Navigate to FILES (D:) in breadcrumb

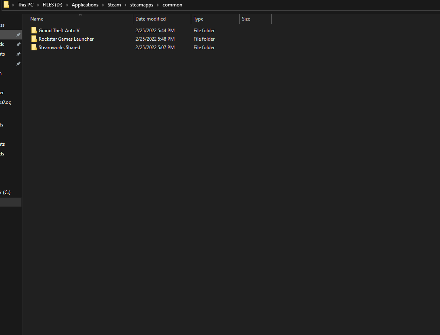(x=52, y=5)
